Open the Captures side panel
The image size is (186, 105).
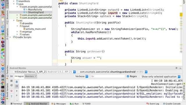click(7, 34)
